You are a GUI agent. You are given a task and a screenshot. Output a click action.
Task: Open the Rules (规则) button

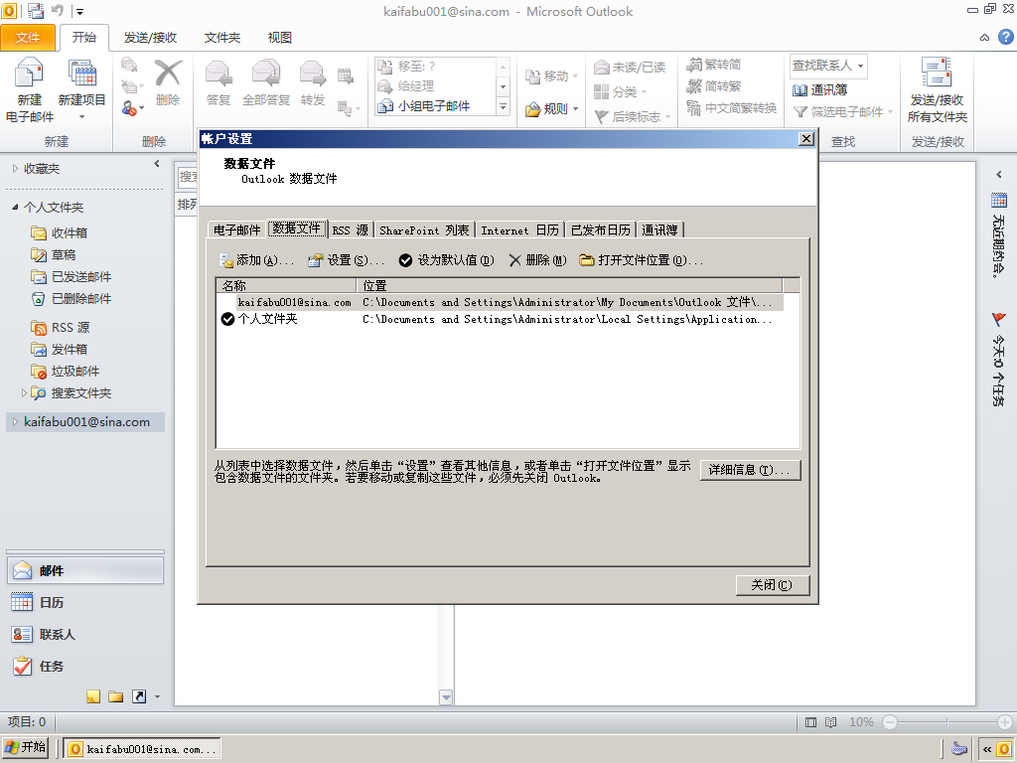tap(551, 108)
